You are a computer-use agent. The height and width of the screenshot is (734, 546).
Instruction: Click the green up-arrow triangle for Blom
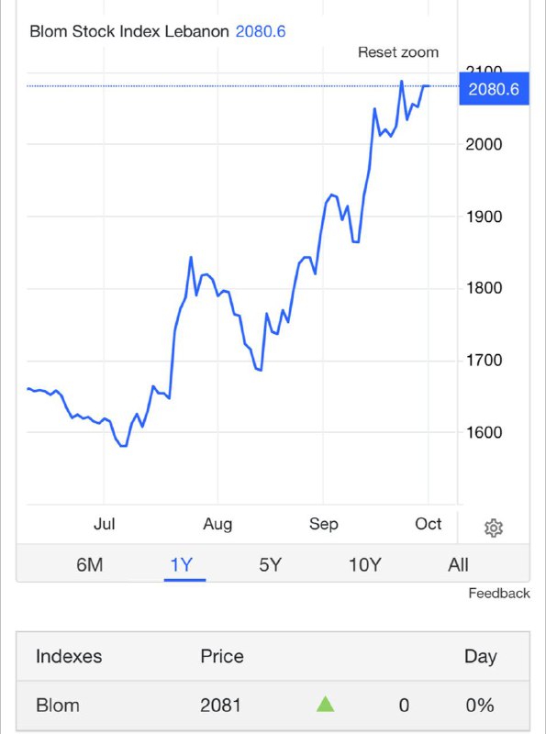[x=326, y=704]
